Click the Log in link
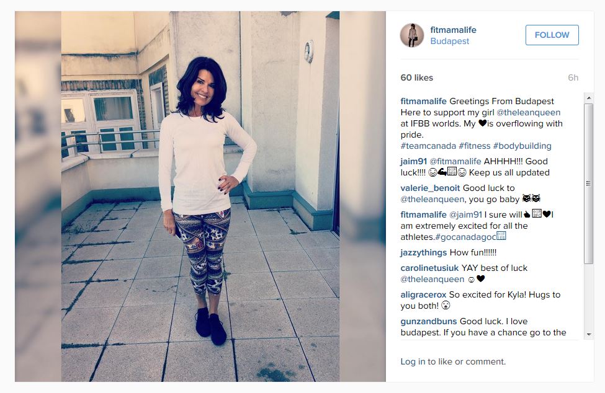 tap(413, 362)
